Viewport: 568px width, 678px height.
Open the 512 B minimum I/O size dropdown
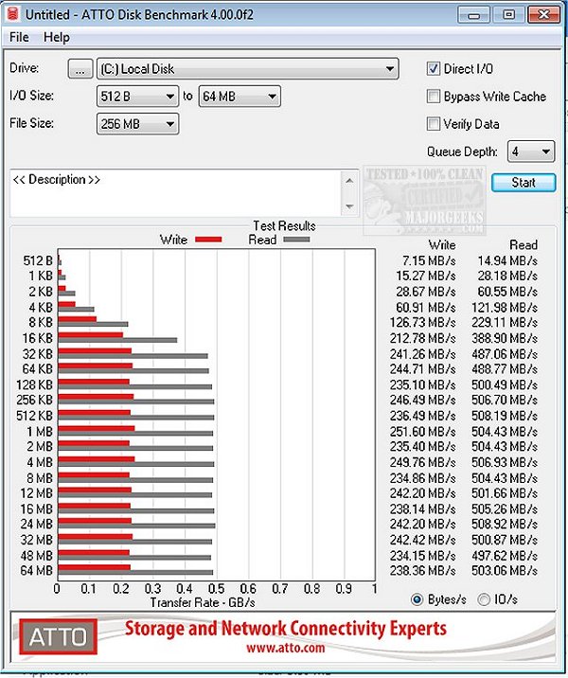coord(137,96)
